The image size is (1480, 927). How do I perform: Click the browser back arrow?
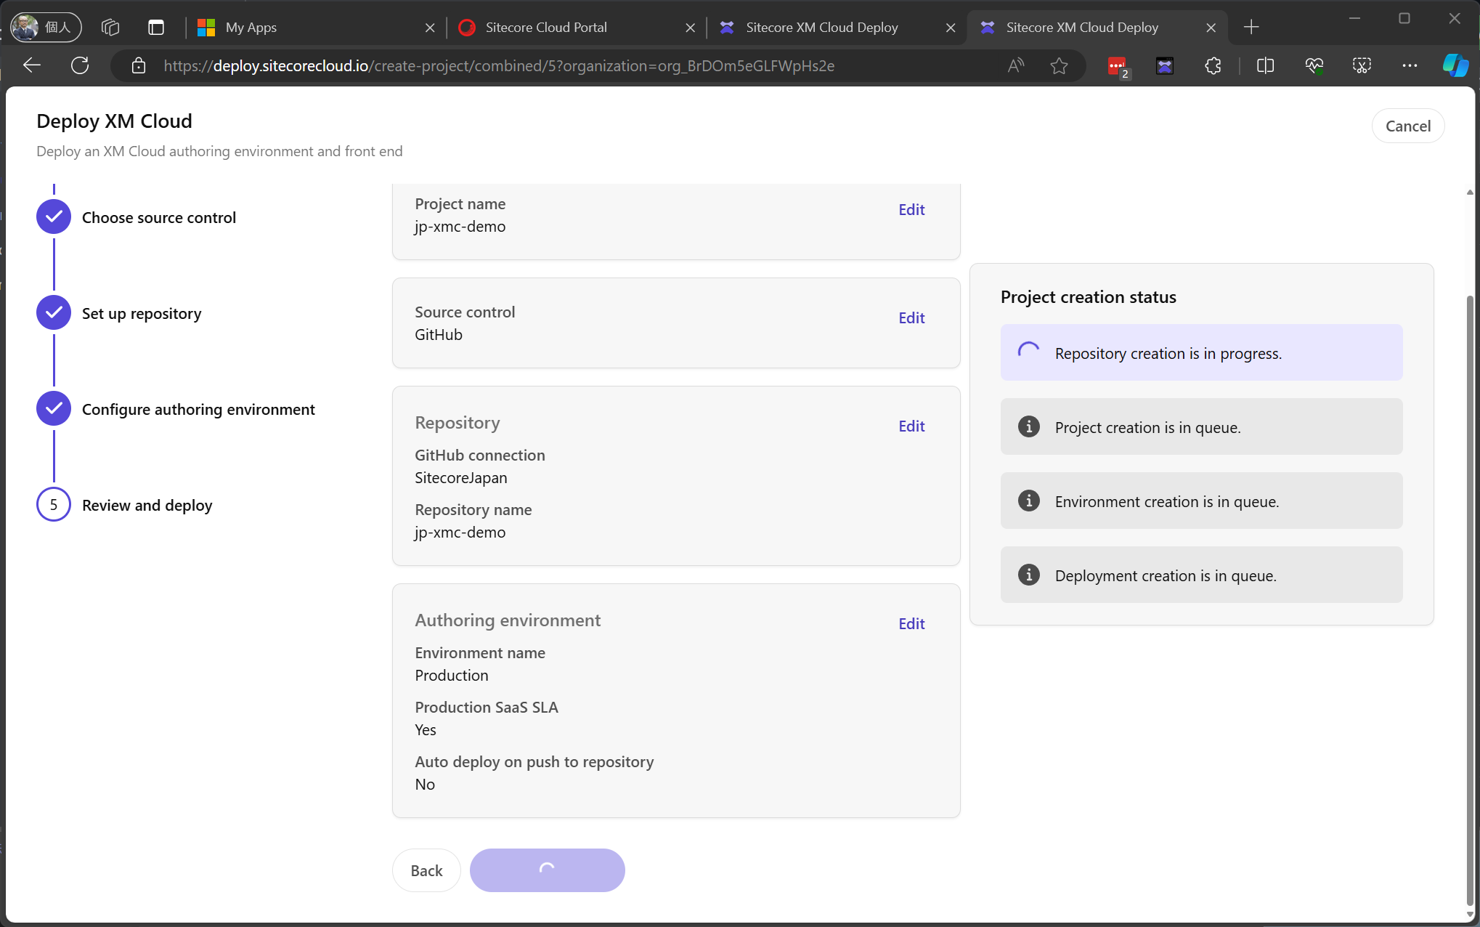click(32, 65)
